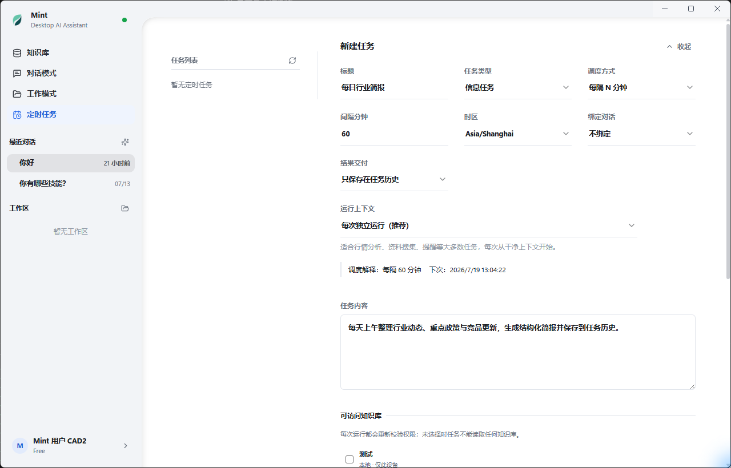The height and width of the screenshot is (468, 731).
Task: Click the Free plan label
Action: coord(39,451)
